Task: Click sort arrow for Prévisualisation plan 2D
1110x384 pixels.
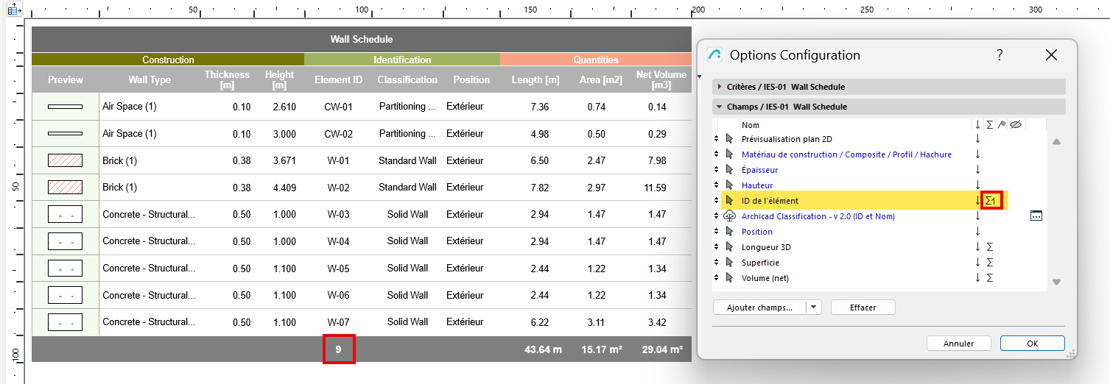Action: click(x=978, y=139)
